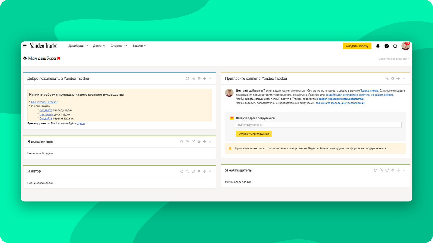The height and width of the screenshot is (243, 433).
Task: Click move handle of Добро пожаловать widget
Action: 205,79
